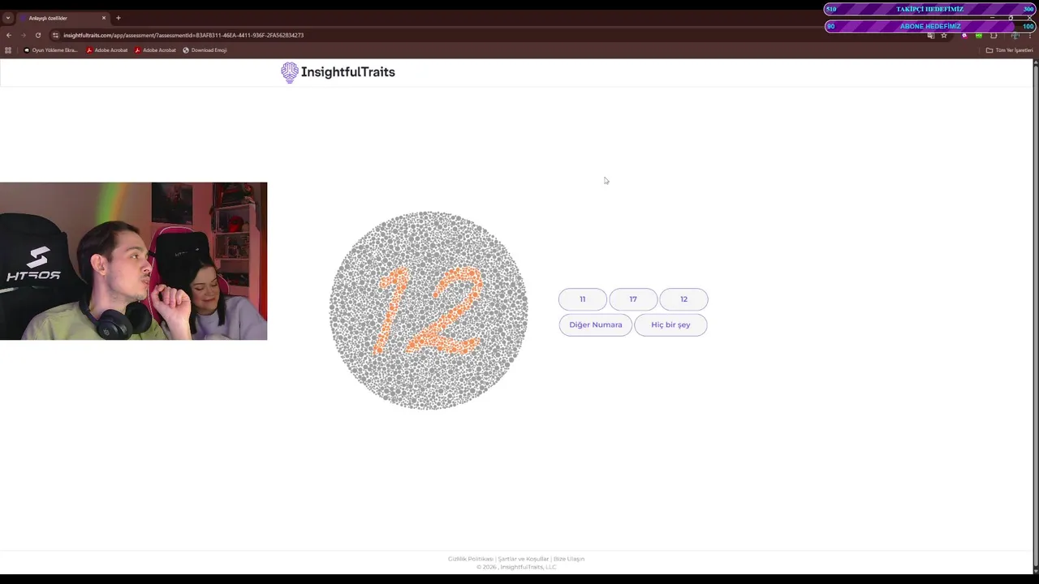Screen dimensions: 1039x584
Task: Click the browser forward arrow
Action: pos(23,36)
